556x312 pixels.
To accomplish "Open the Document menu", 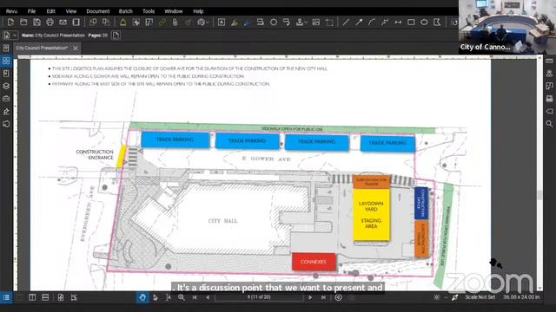I will pyautogui.click(x=98, y=11).
